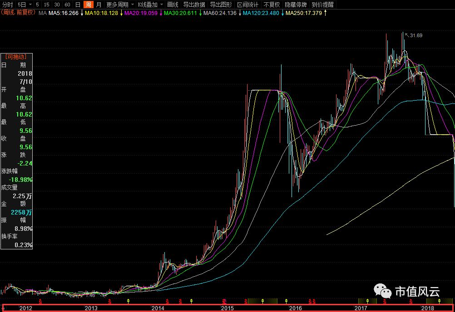Click the 7/10 date in info panel

(26, 82)
